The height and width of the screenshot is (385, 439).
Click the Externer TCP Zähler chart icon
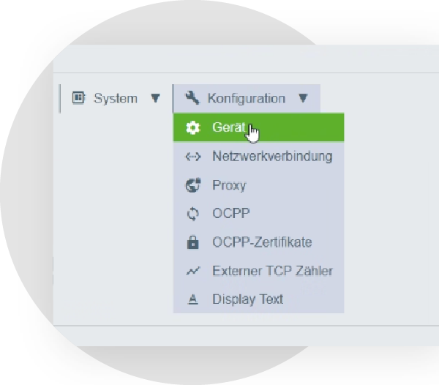192,271
